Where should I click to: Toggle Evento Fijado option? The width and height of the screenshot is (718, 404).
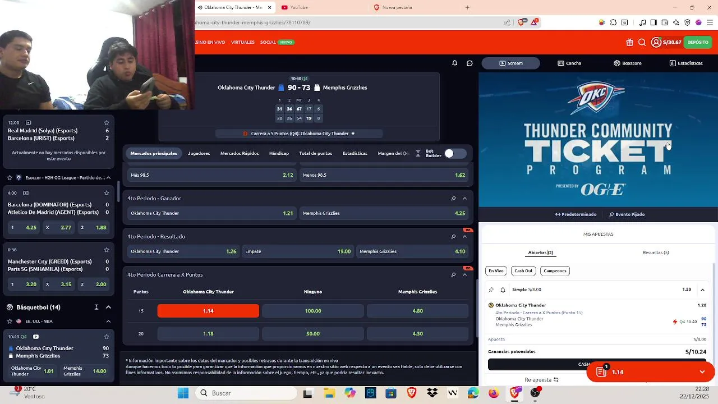tap(627, 214)
